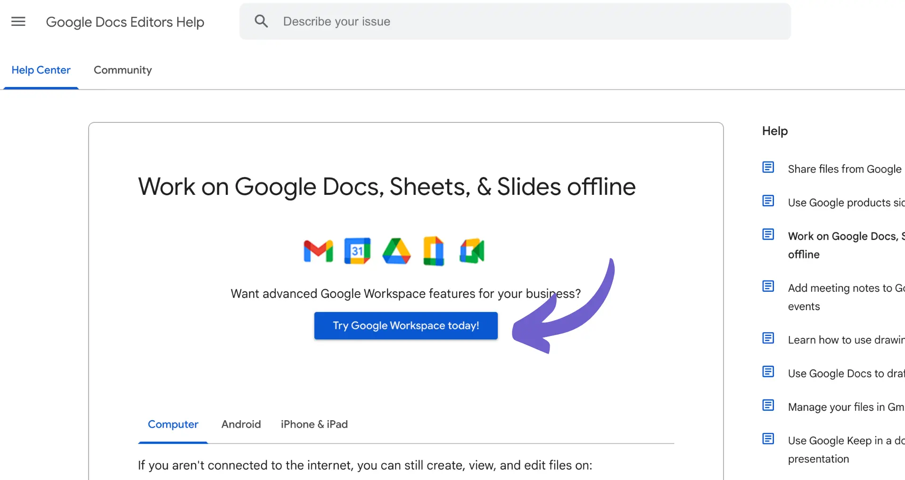
Task: Click the article icon beside Work on Google Docs
Action: click(768, 234)
